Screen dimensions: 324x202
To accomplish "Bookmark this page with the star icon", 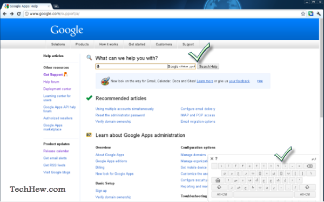I will [x=303, y=14].
